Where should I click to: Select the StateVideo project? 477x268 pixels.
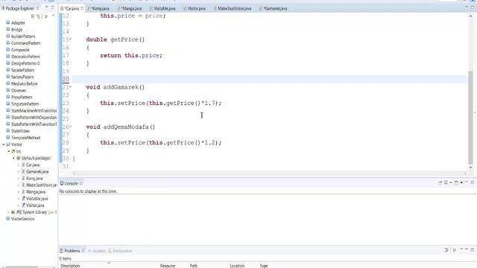20,131
